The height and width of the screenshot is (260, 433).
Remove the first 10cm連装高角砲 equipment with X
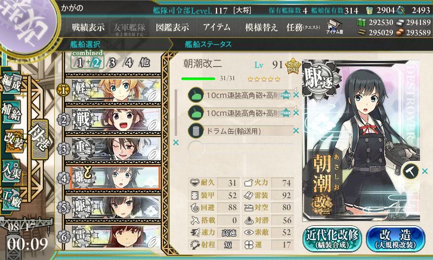[x=296, y=95]
